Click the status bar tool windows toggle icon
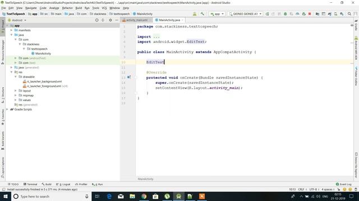The width and height of the screenshot is (359, 201). click(3, 189)
